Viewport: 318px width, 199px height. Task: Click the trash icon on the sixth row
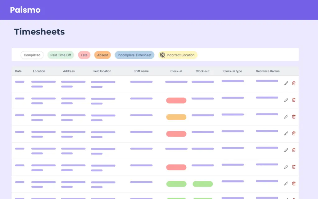pyautogui.click(x=294, y=167)
